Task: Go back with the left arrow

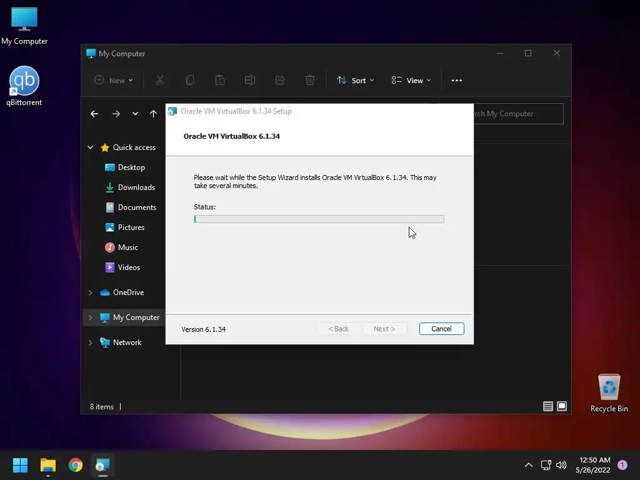Action: point(94,114)
